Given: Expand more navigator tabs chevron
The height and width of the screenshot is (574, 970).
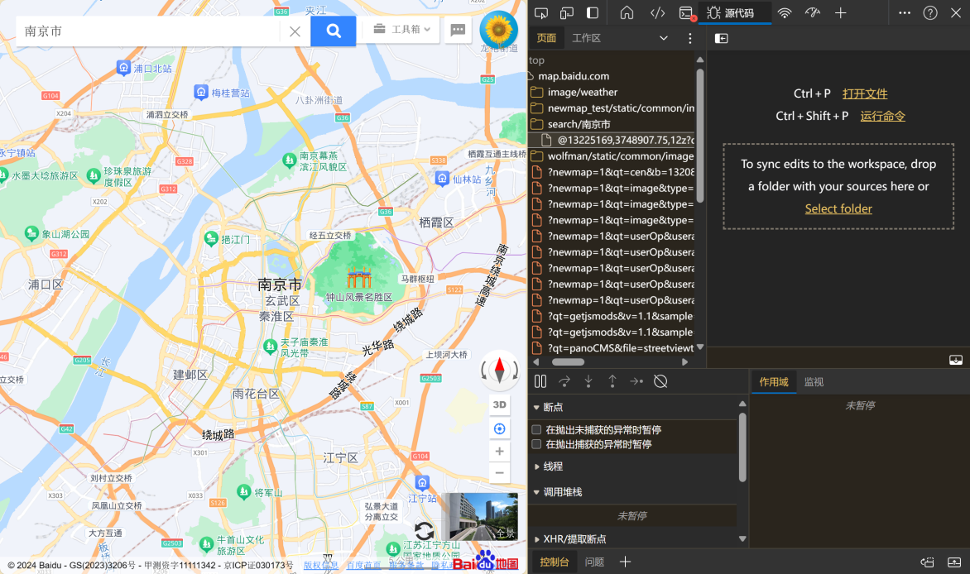Looking at the screenshot, I should tap(664, 38).
